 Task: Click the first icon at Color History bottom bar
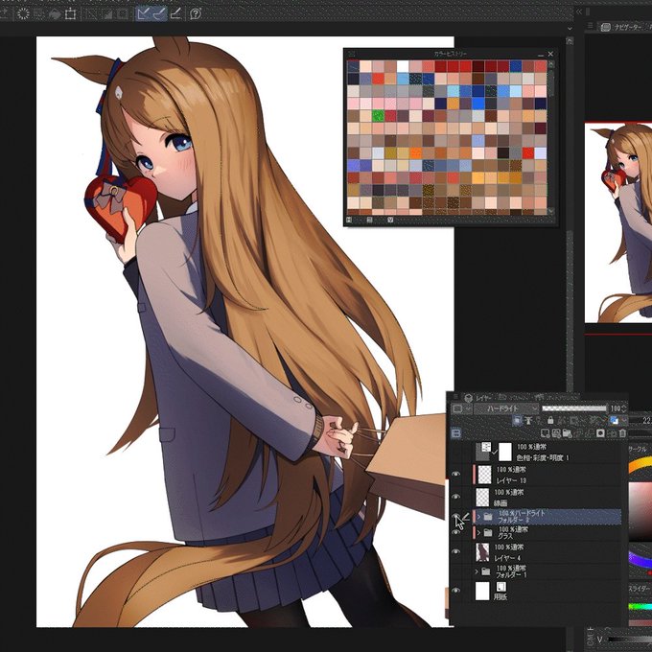349,220
